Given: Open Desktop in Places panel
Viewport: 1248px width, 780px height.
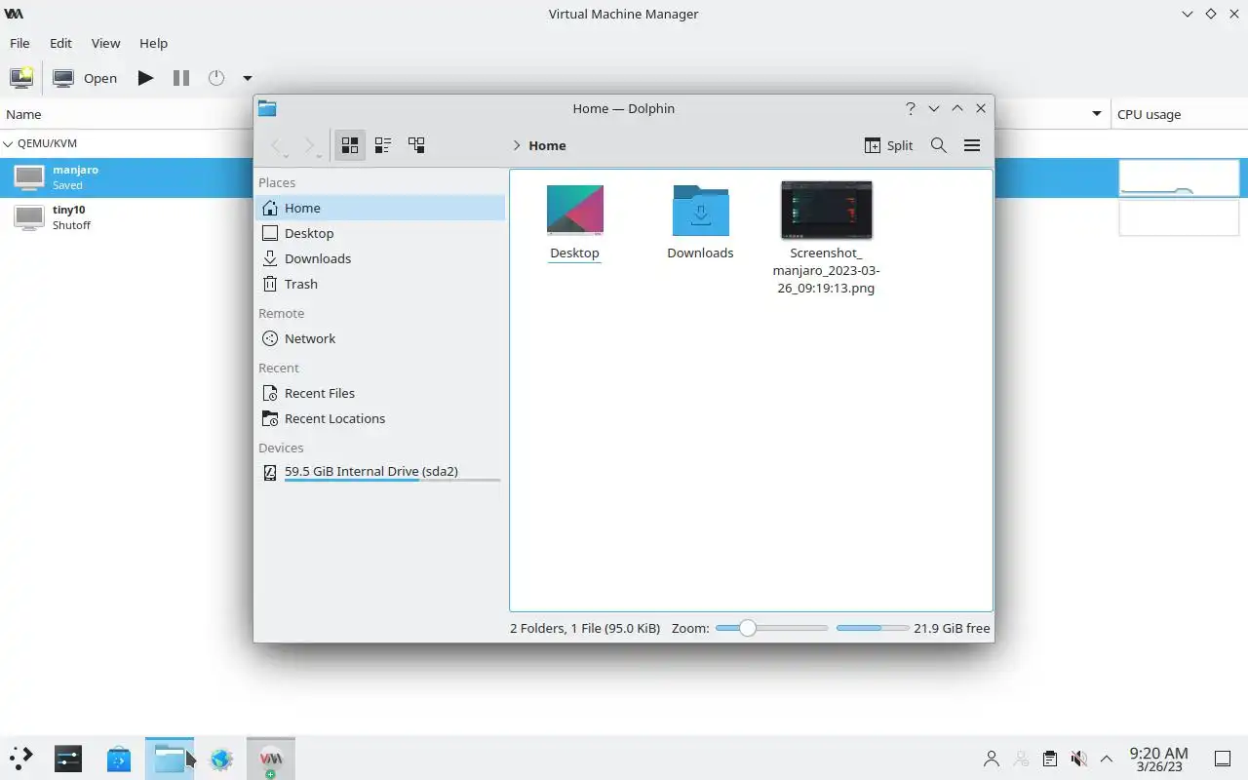Looking at the screenshot, I should 380,233.
